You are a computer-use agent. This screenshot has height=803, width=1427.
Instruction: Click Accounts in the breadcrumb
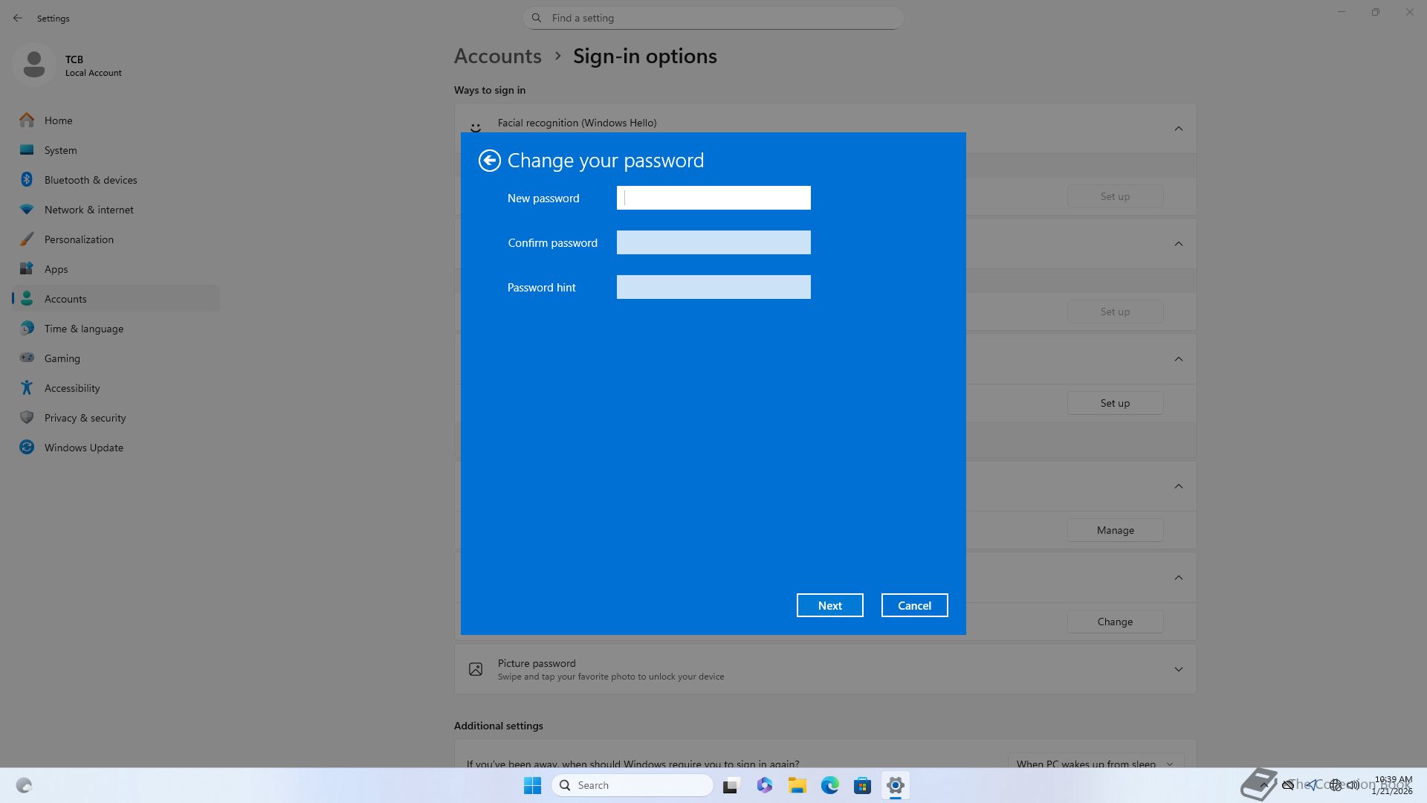coord(497,57)
